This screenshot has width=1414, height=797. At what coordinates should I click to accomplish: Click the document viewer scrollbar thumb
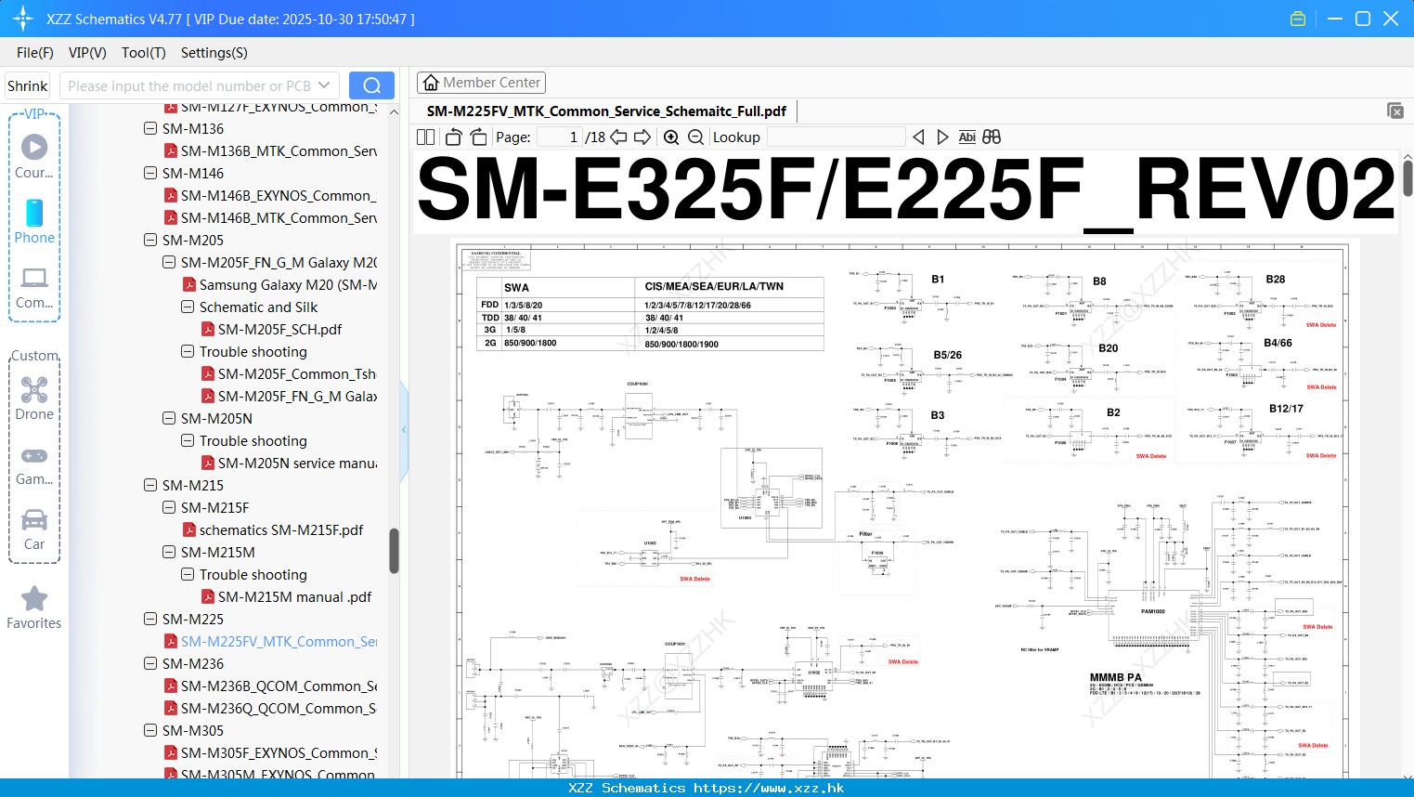(x=1408, y=177)
